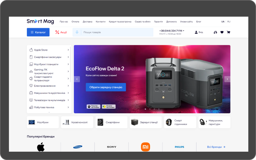This screenshot has height=160, width=256.
Task: Open the Смарт годинники category card
Action: (x=180, y=122)
